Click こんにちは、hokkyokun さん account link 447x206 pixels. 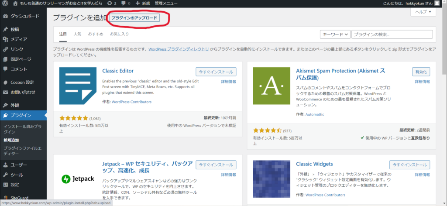pyautogui.click(x=409, y=3)
